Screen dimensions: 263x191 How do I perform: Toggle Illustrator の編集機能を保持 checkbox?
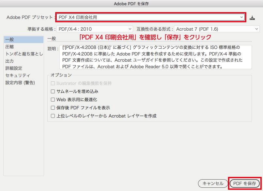[53, 83]
